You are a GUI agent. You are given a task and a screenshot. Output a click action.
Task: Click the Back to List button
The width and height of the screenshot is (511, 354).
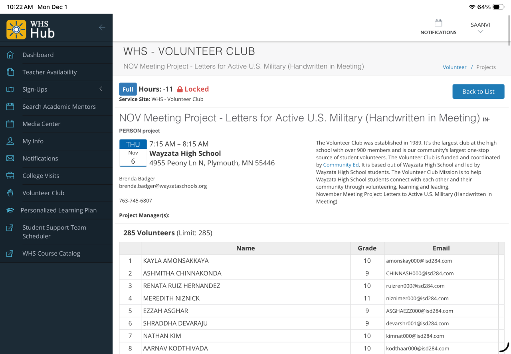coord(478,92)
